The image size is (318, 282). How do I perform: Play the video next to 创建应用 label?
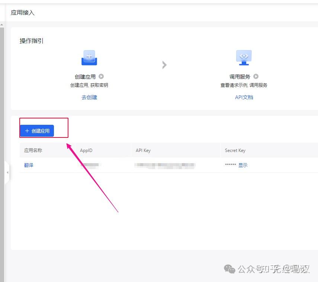pyautogui.click(x=100, y=76)
